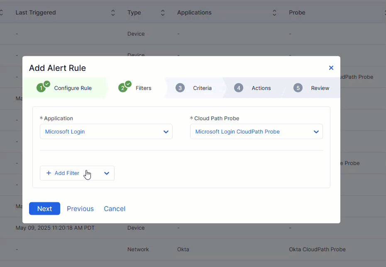Sort table by Applications column
This screenshot has height=267, width=386.
pos(274,13)
